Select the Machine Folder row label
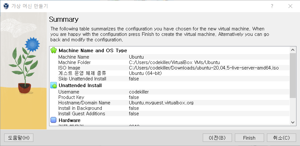 pyautogui.click(x=74, y=62)
